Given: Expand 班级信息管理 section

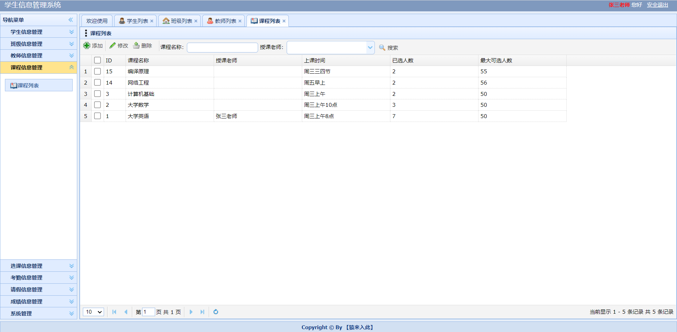Looking at the screenshot, I should [72, 44].
